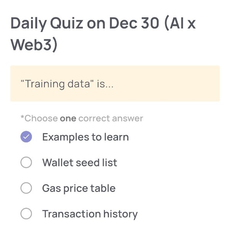Tap the "Wallet seed list" answer text
The height and width of the screenshot is (242, 230).
pyautogui.click(x=79, y=163)
